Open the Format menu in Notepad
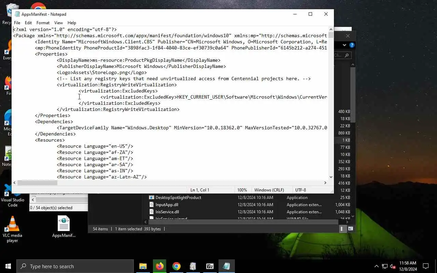The height and width of the screenshot is (273, 437). tap(43, 23)
